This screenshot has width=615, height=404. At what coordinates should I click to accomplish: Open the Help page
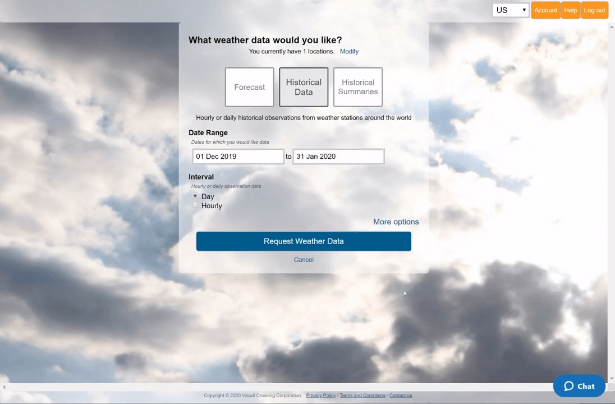570,10
